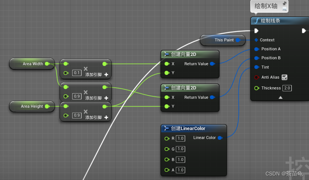Toggle the comment bubble visibility under the pin icon
This screenshot has height=180, width=309.
[284, 9]
